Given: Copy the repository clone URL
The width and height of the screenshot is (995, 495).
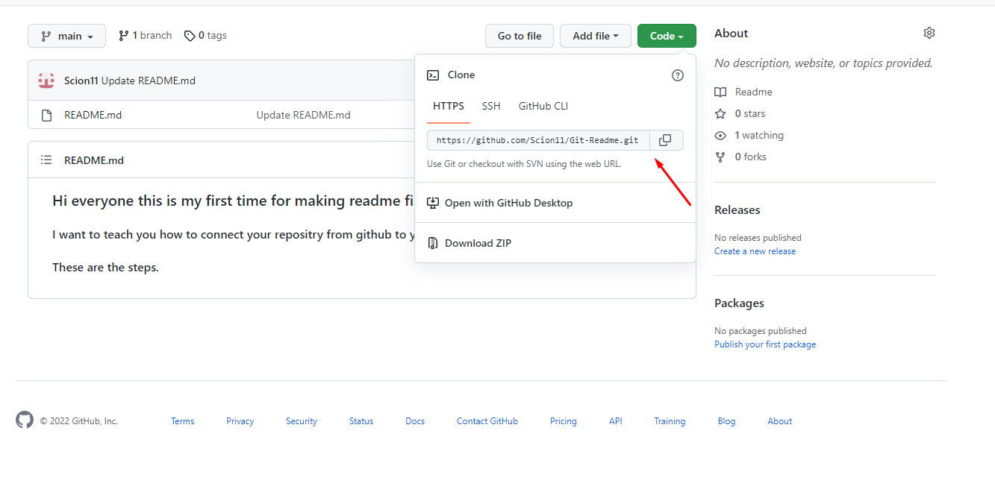Looking at the screenshot, I should (x=664, y=140).
